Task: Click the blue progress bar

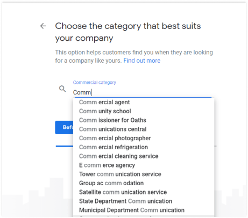Action: pyautogui.click(x=65, y=146)
